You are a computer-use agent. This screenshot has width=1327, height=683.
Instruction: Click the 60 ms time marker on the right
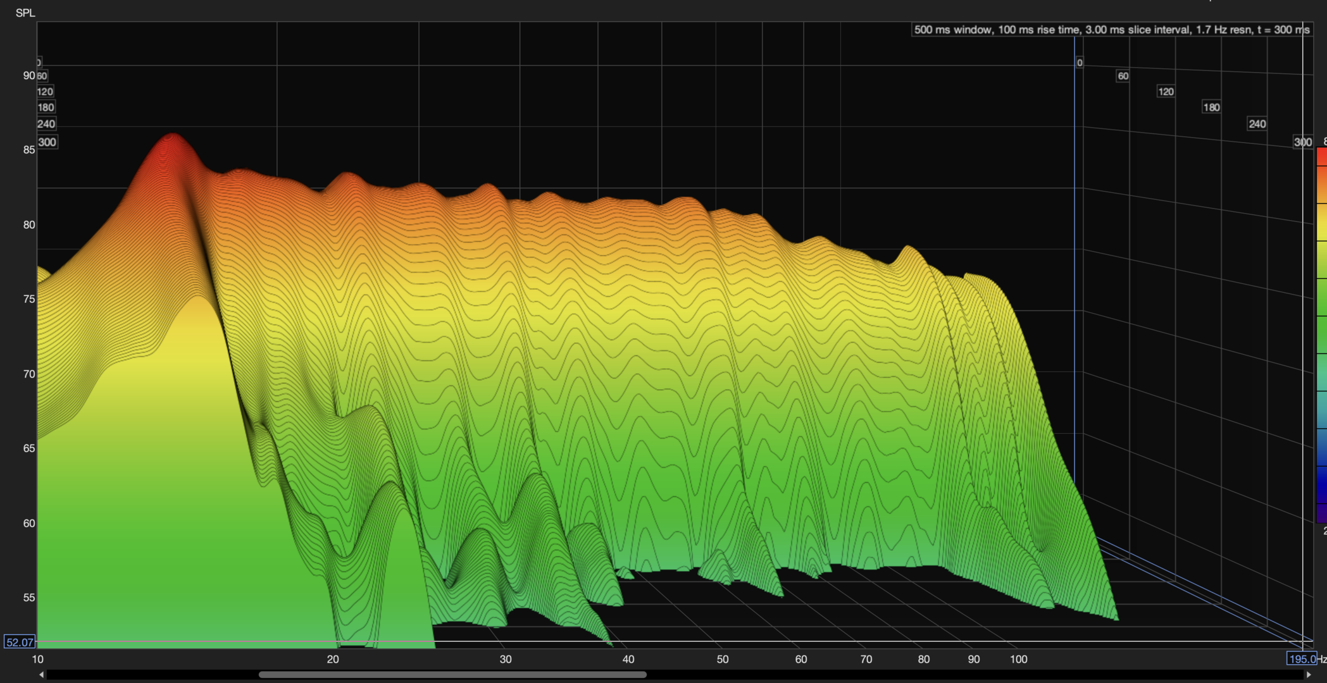click(x=1123, y=76)
